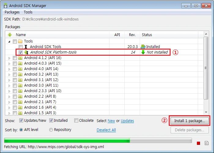
Task: Click the Android SDK Manager title bar icon
Action: pyautogui.click(x=6, y=6)
